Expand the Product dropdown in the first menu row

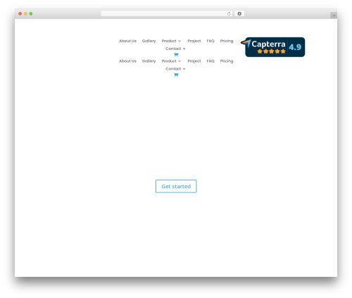click(x=171, y=41)
